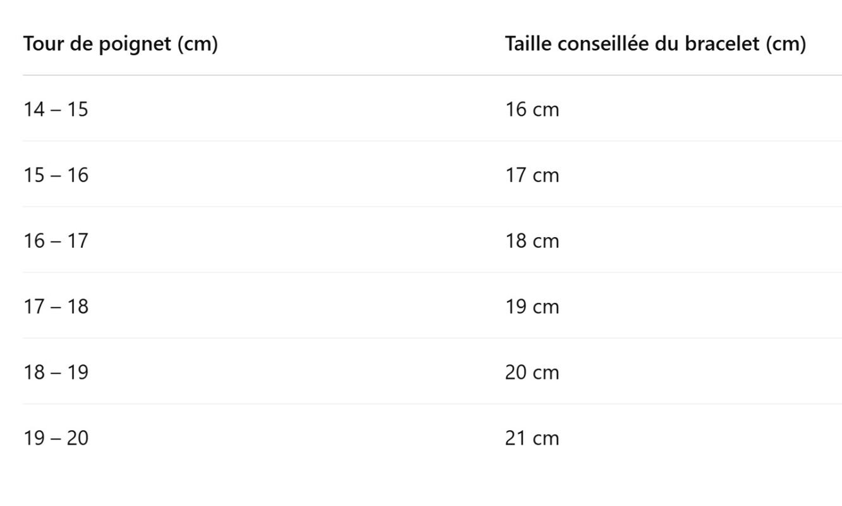
Task: Pick the 17 cm bracelet size value
Action: coord(532,175)
